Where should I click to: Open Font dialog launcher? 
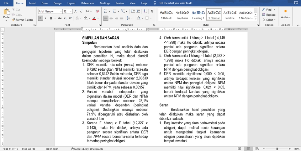coord(100,25)
